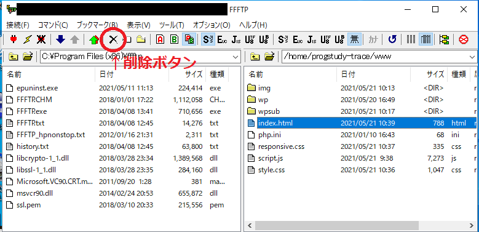479x232 pixels.
Task: Open the ブックマーク(B) menu
Action: 97,25
